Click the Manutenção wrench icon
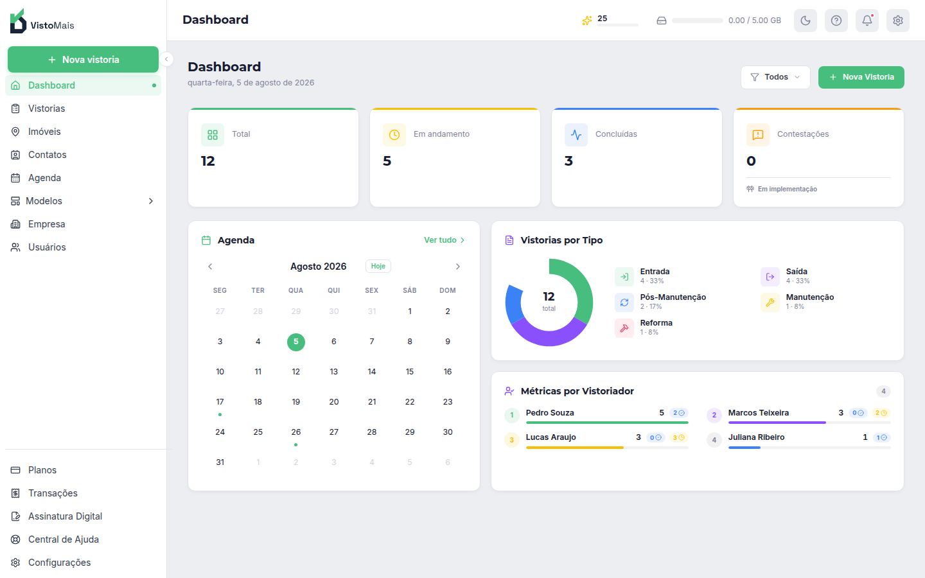 coord(770,302)
